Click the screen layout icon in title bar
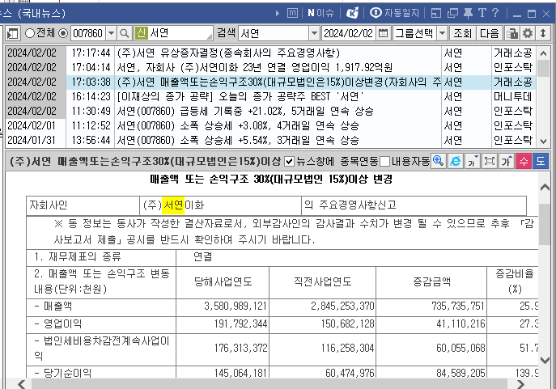Image resolution: width=556 pixels, height=389 pixels. click(435, 14)
